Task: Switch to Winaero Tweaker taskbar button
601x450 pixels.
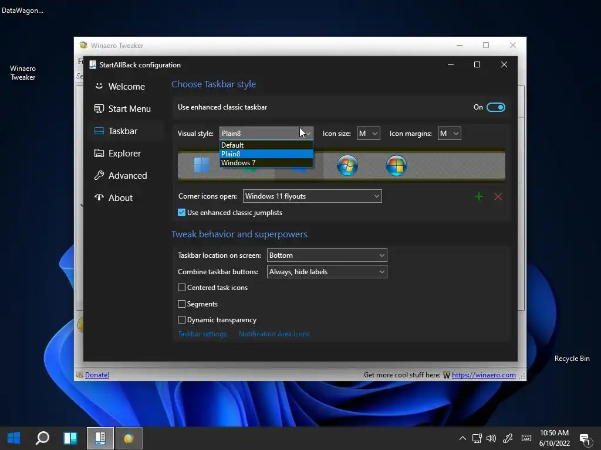Action: click(x=129, y=438)
